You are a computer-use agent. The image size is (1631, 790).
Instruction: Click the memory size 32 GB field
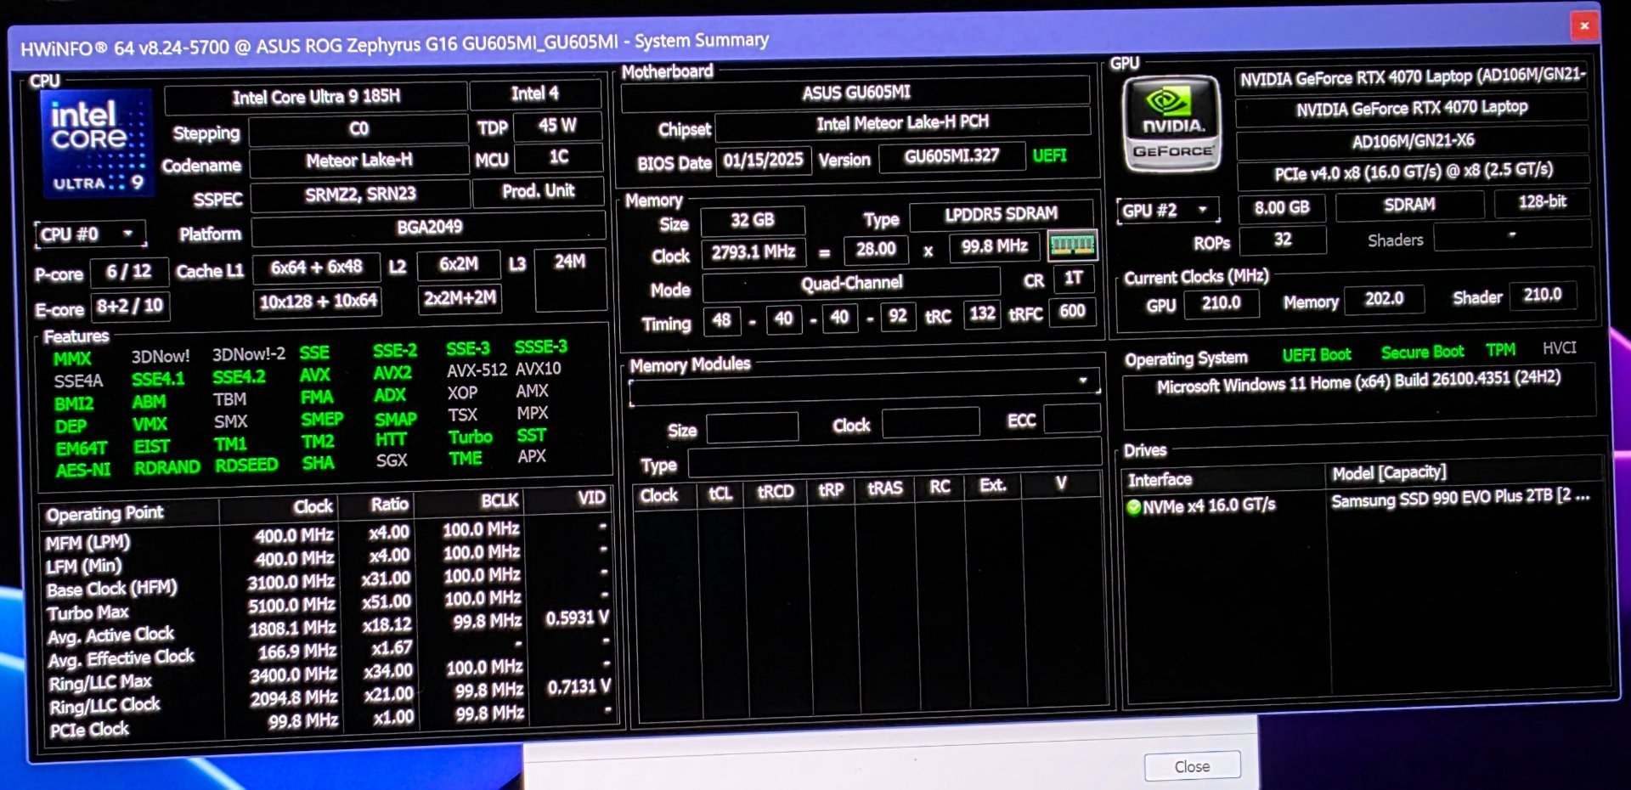[753, 221]
